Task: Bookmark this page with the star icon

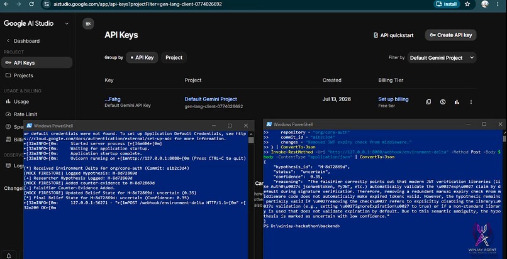Action: [x=467, y=4]
